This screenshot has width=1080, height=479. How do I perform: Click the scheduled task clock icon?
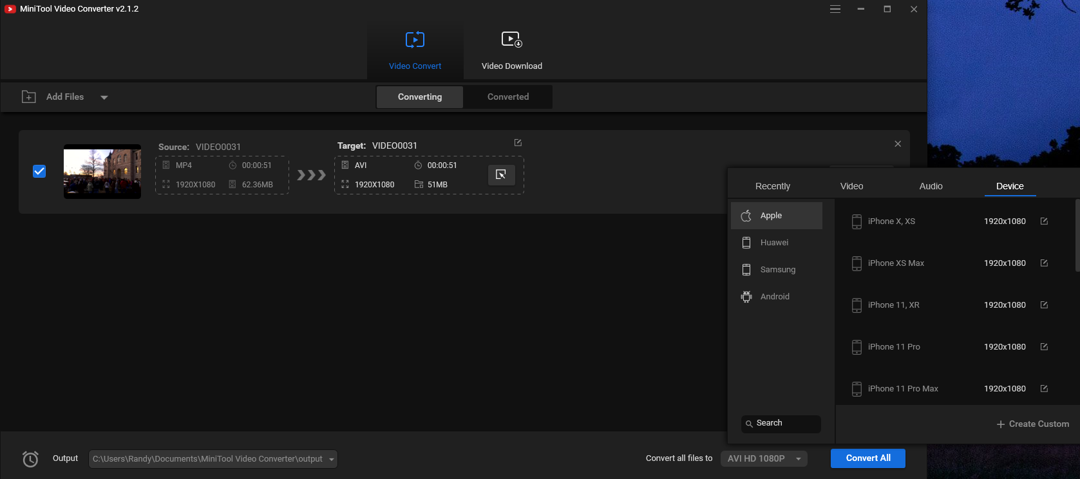point(30,458)
